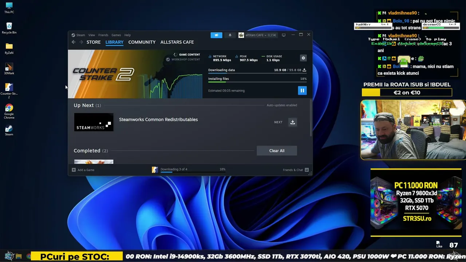Image resolution: width=466 pixels, height=262 pixels.
Task: Select the This PC desktop icon
Action: point(9,8)
